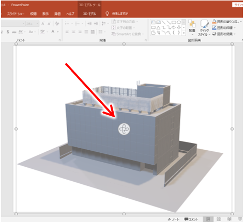The width and height of the screenshot is (246, 222).
Task: Expand the shapes gallery More button
Action: click(x=184, y=33)
